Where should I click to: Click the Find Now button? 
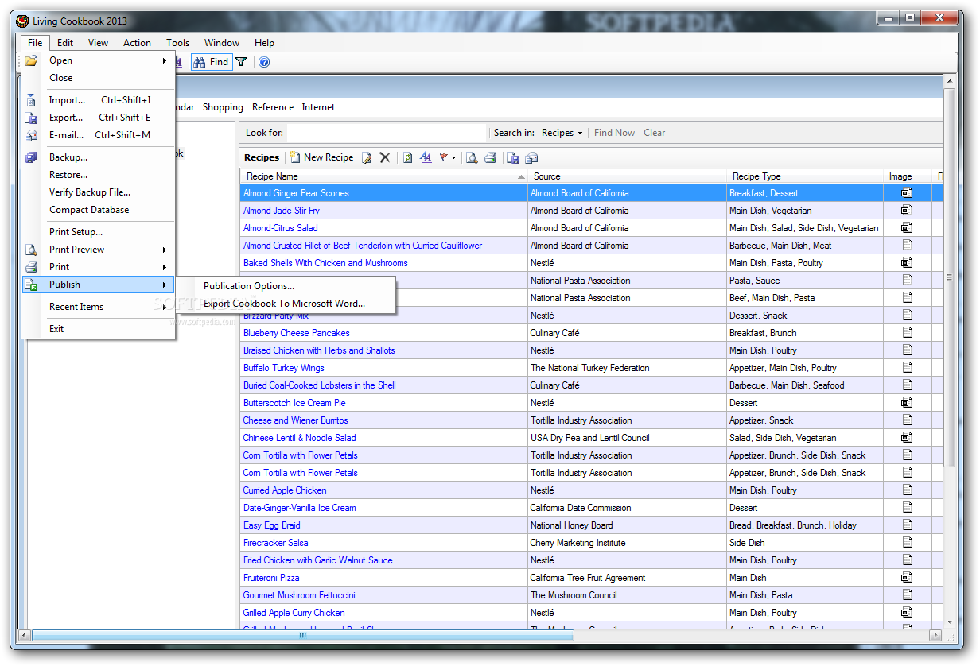pos(614,133)
